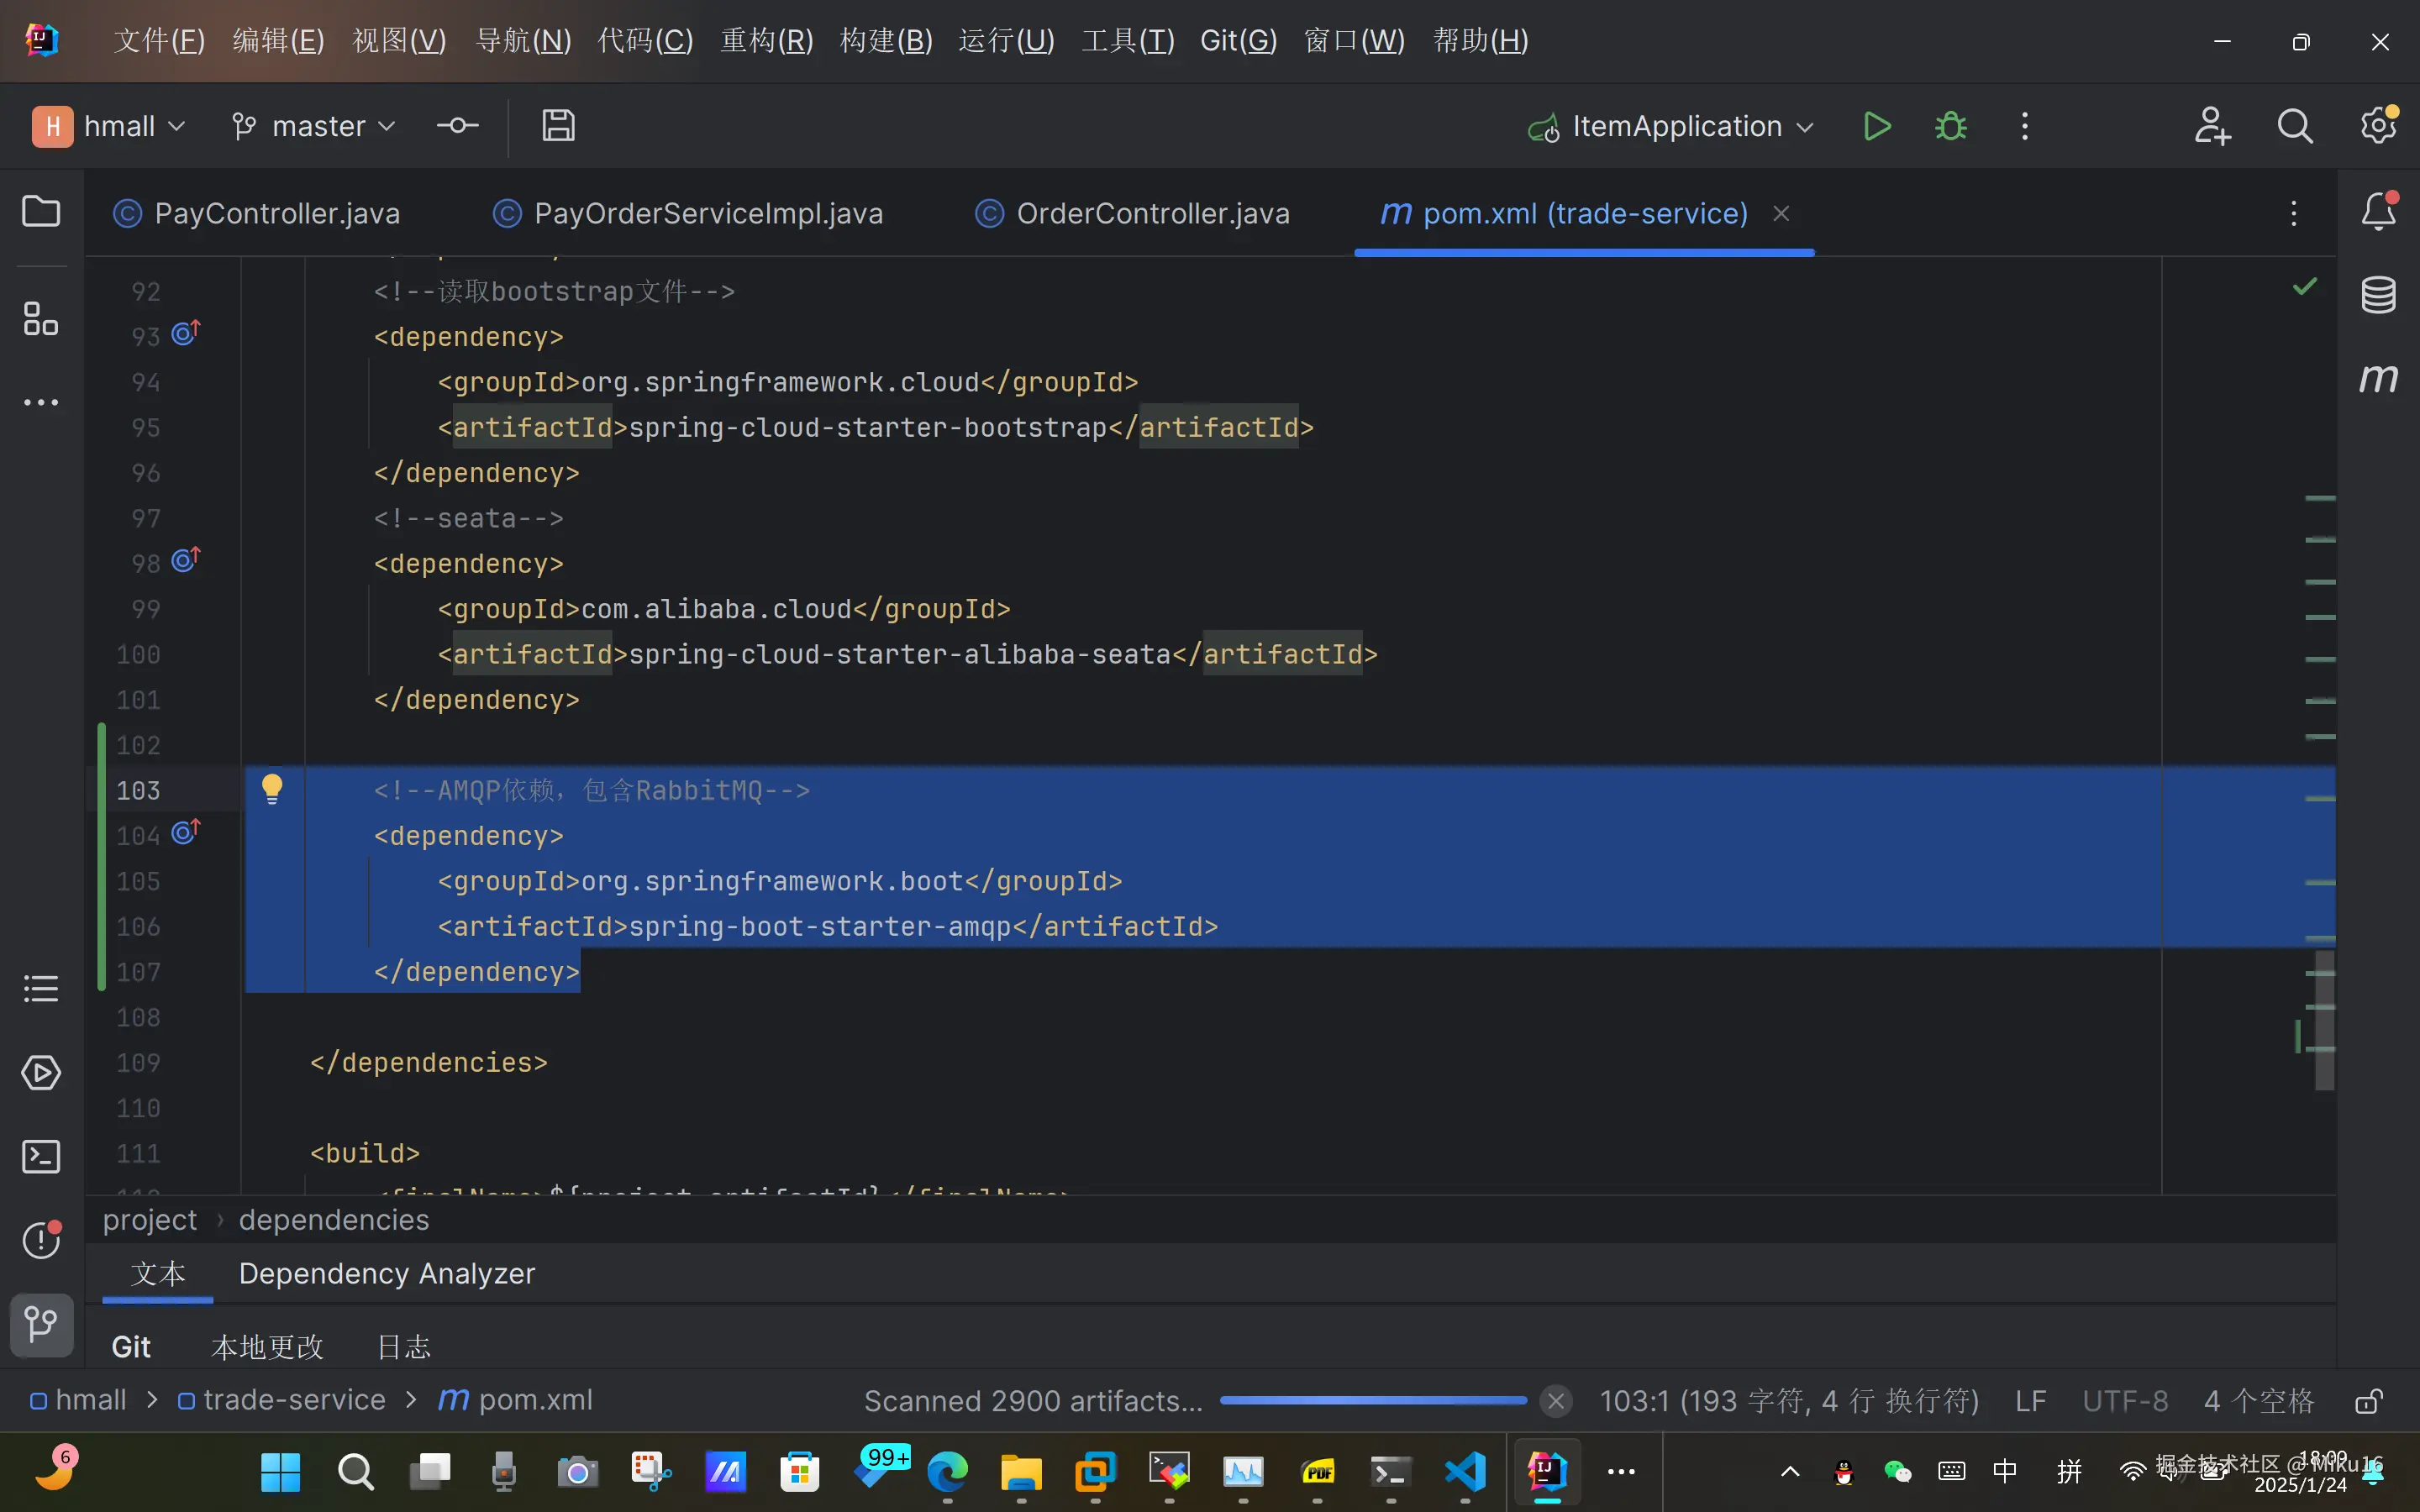Open Problems tool window icon
This screenshot has height=1512, width=2420.
click(41, 1240)
